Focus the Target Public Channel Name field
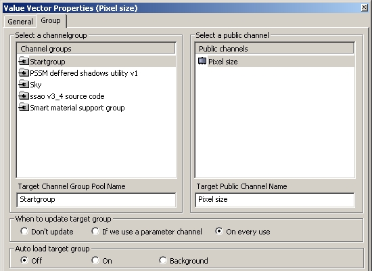Image resolution: width=372 pixels, height=271 pixels. click(x=275, y=200)
